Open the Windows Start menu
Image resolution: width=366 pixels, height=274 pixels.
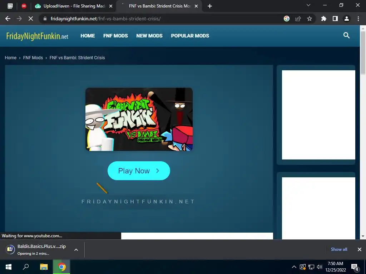pos(9,267)
